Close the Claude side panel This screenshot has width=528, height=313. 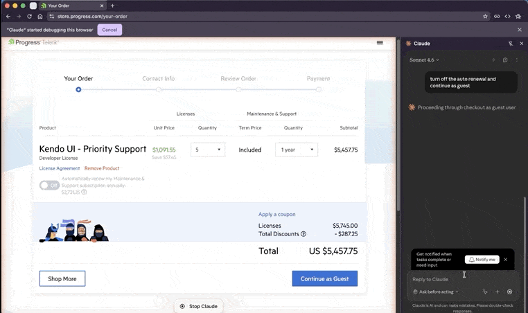[x=522, y=44]
